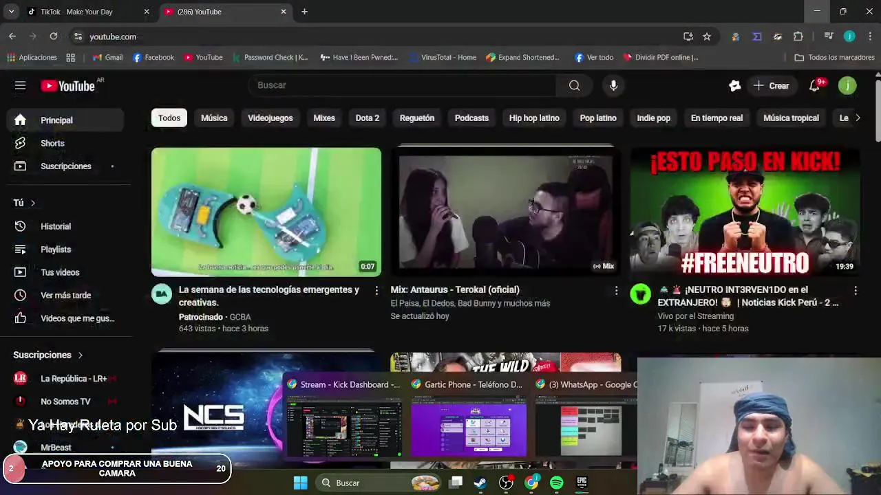Select the Stream - Kick Dashboard window preview
This screenshot has height=495, width=881.
[344, 417]
